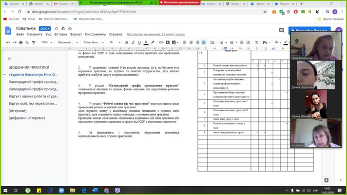347x195 pixels.
Task: Click the Redo icon in Docs toolbar
Action: (x=15, y=42)
